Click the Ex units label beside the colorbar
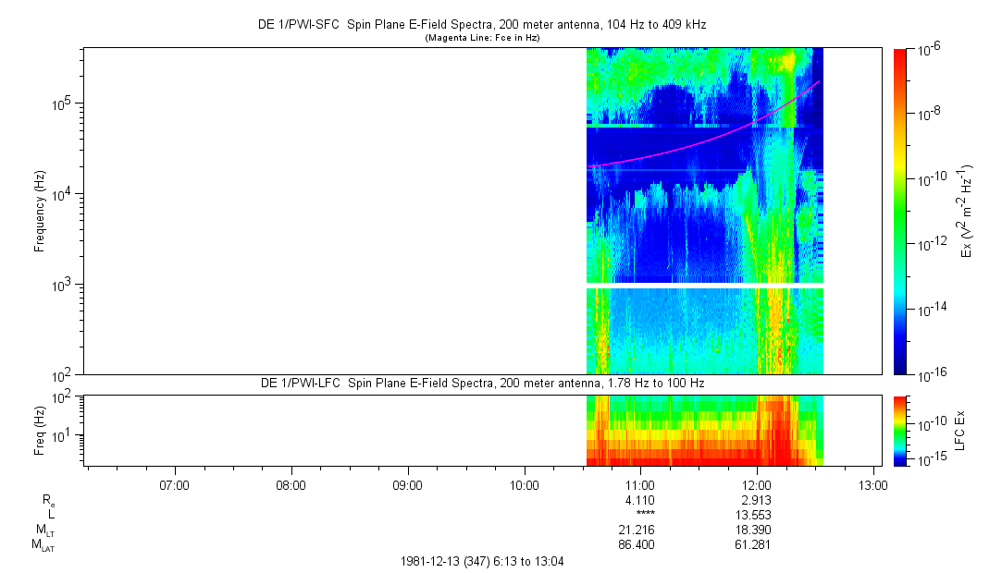The image size is (1002, 573). (x=967, y=211)
